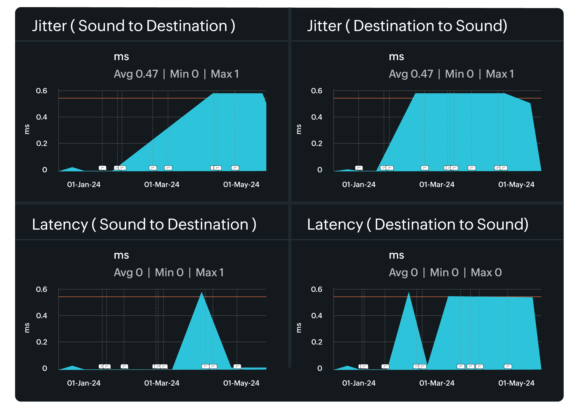Click the narrow first spike peak in Latency Destination to Sound
This screenshot has height=407, width=571.
coord(409,293)
